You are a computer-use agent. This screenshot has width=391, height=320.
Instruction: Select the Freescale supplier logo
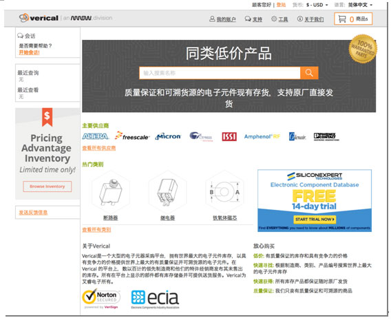[x=132, y=136]
